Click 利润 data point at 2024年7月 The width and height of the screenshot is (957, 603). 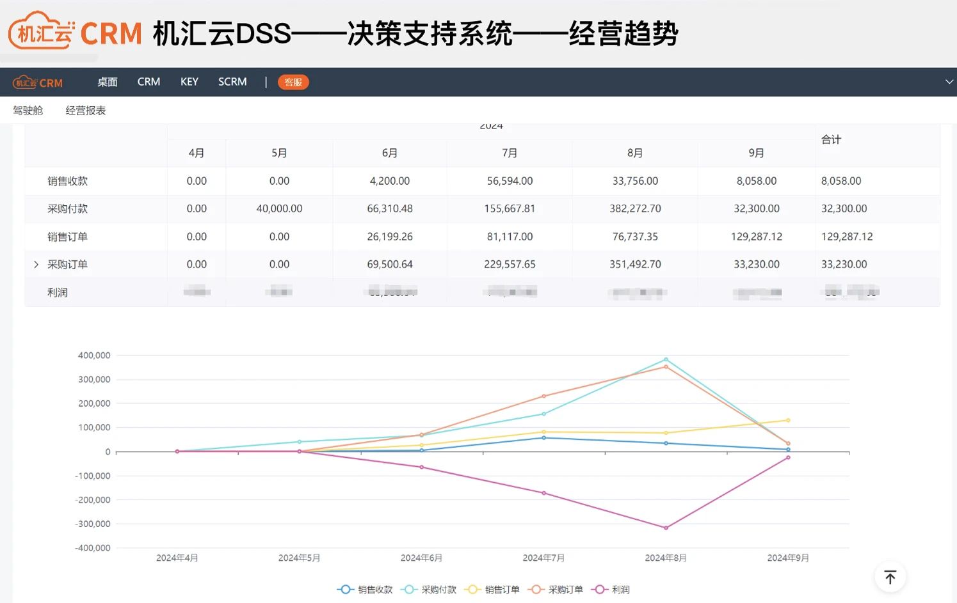point(543,493)
